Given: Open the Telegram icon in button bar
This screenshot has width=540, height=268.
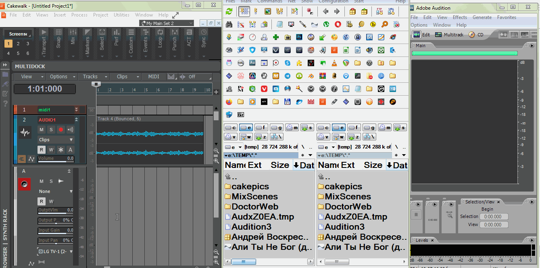Looking at the screenshot, I should coord(288,76).
